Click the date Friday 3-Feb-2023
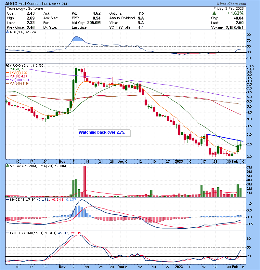The height and width of the screenshot is (270, 260). click(228, 8)
